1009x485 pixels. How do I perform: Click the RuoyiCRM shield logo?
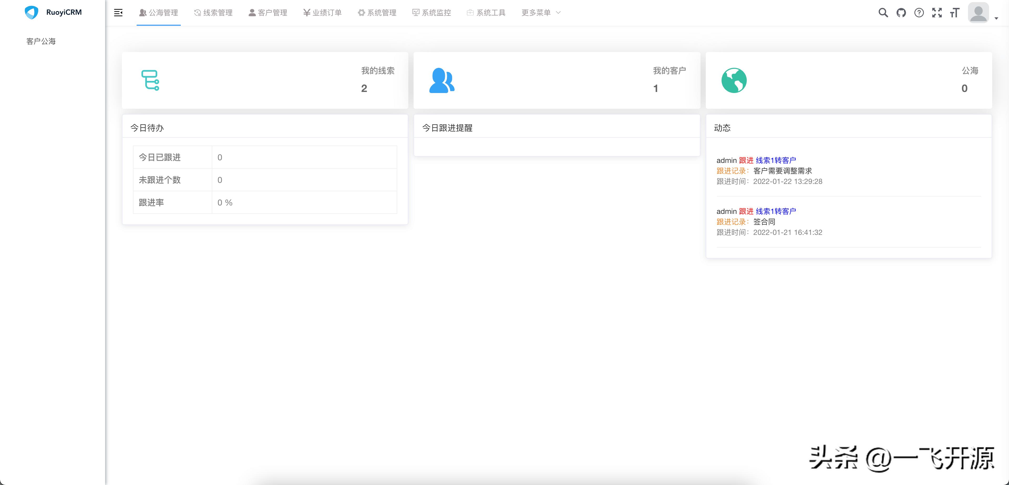(x=31, y=12)
